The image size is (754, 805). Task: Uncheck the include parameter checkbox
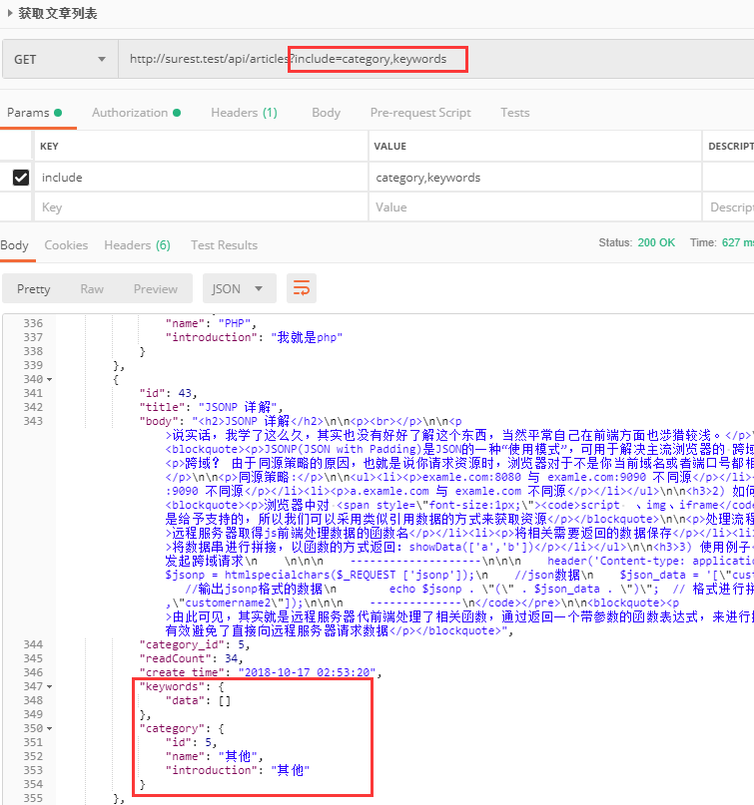[x=21, y=178]
